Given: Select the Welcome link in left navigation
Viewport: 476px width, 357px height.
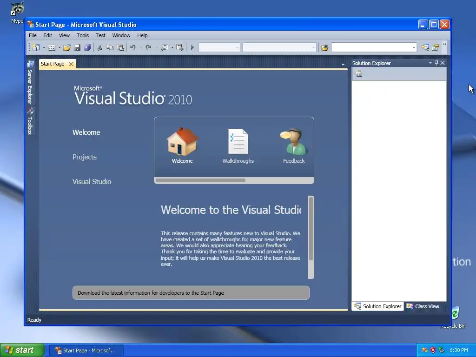Looking at the screenshot, I should click(x=86, y=132).
